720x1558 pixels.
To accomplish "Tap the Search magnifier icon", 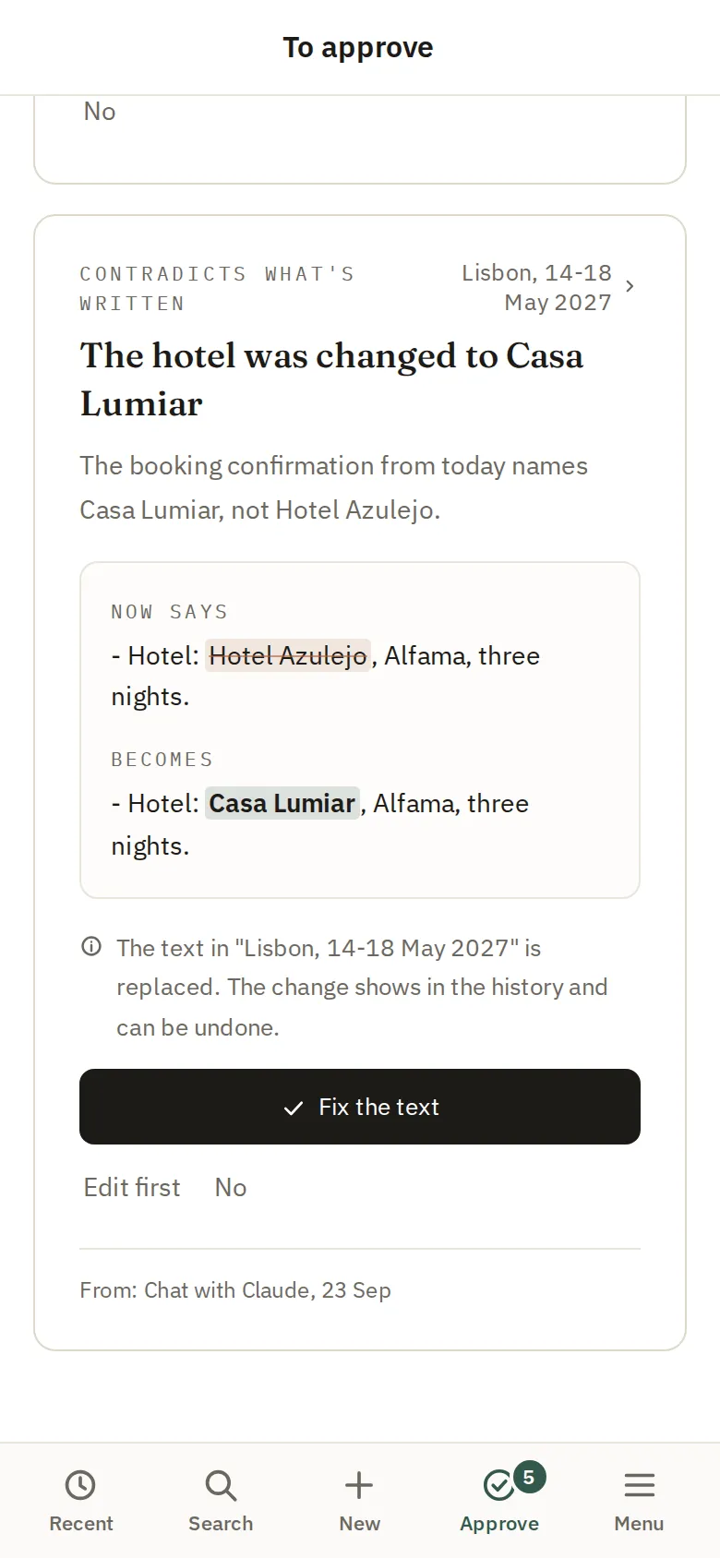I will [x=221, y=1485].
